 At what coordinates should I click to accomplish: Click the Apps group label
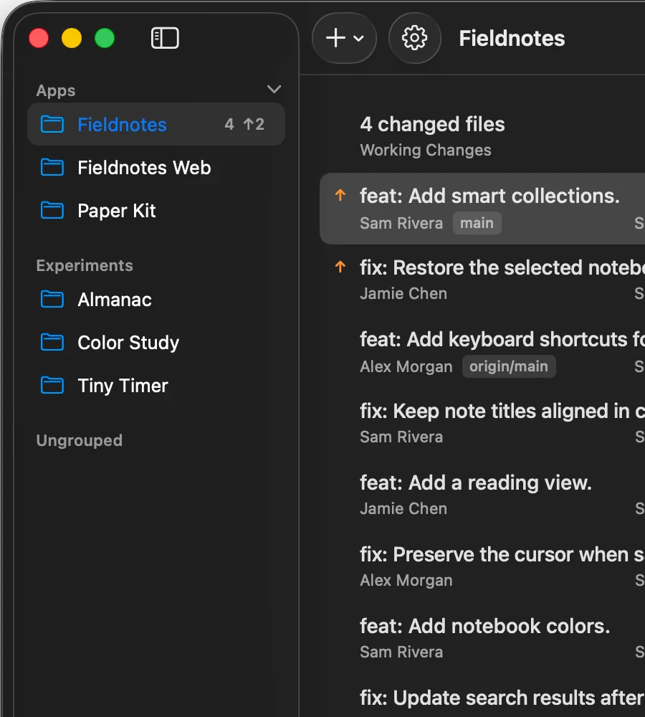[56, 90]
